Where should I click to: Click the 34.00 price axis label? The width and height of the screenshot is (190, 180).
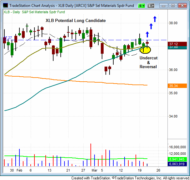173,117
